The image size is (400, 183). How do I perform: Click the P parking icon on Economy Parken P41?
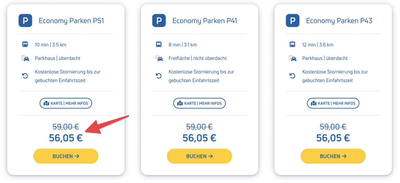(x=159, y=21)
